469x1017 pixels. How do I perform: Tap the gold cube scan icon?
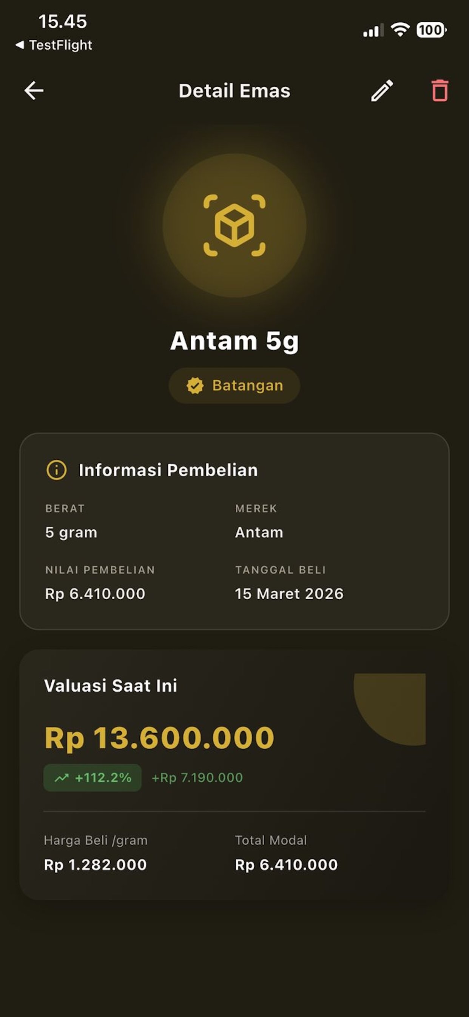[x=234, y=225]
